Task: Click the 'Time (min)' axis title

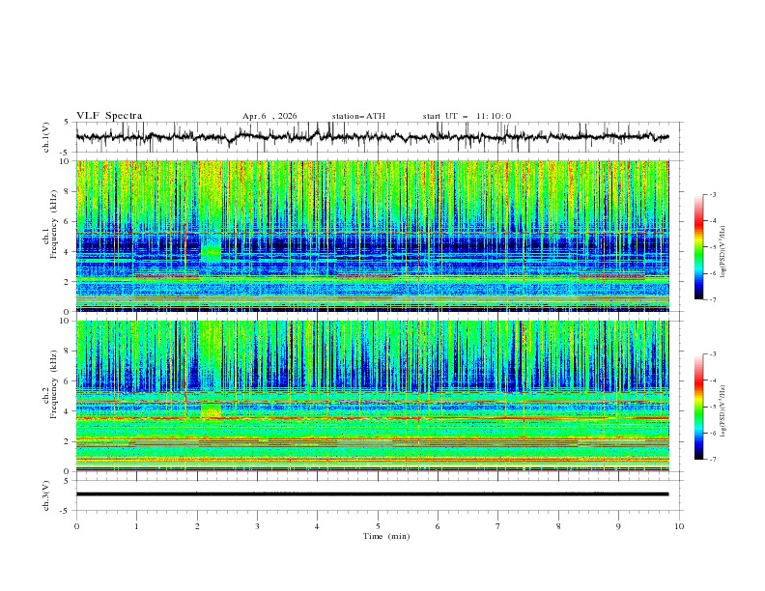Action: 386,536
